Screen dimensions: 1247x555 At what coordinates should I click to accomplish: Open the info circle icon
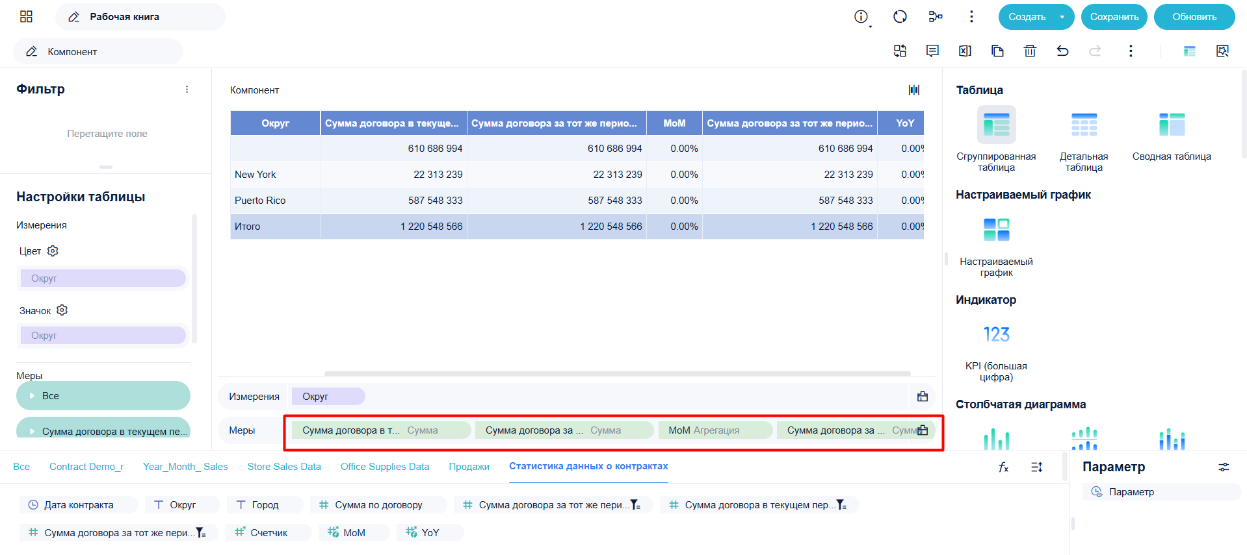(x=861, y=17)
